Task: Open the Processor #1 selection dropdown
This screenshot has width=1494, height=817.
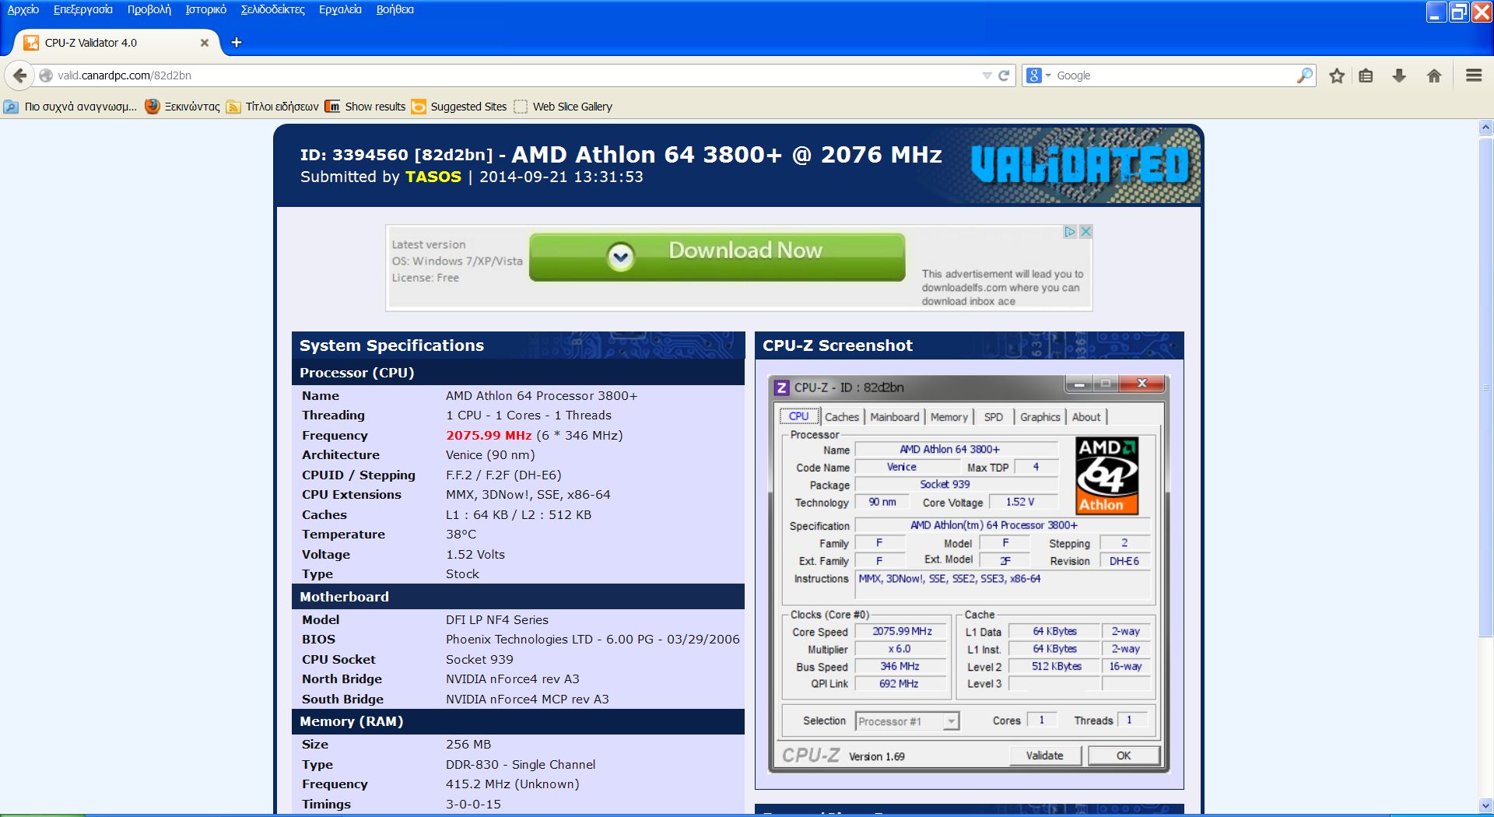Action: click(907, 721)
